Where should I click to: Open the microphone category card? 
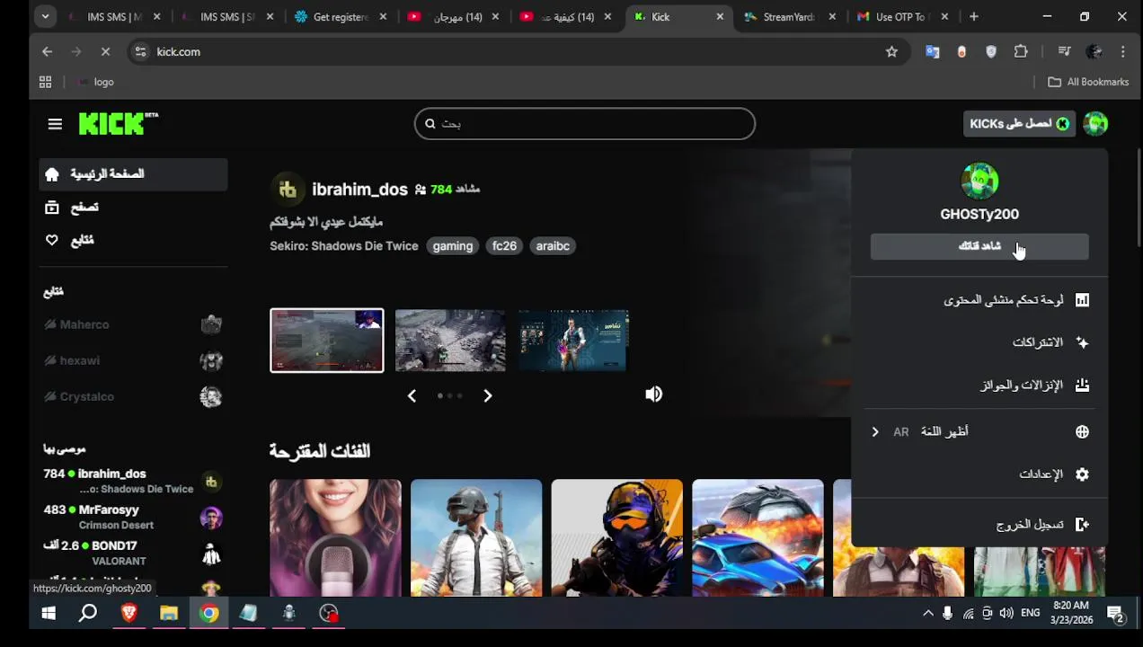(335, 537)
